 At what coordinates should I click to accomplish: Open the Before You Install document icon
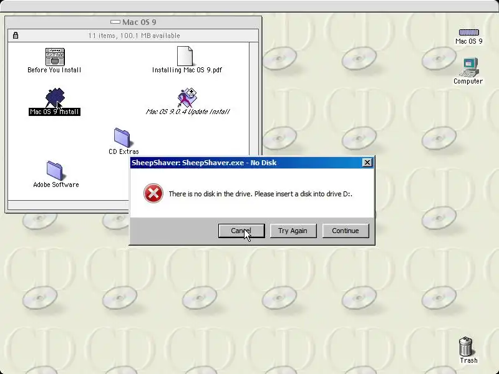[55, 57]
